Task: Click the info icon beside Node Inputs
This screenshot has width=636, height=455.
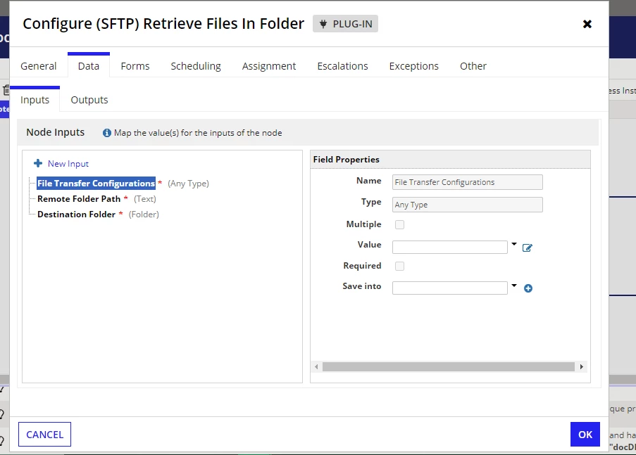Action: tap(106, 133)
